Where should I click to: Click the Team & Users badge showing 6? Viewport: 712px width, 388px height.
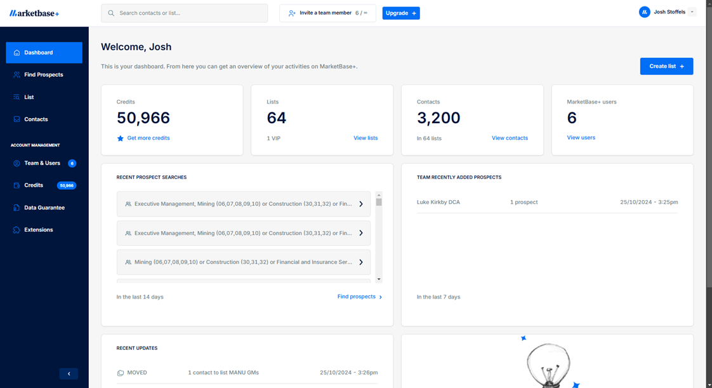(72, 163)
